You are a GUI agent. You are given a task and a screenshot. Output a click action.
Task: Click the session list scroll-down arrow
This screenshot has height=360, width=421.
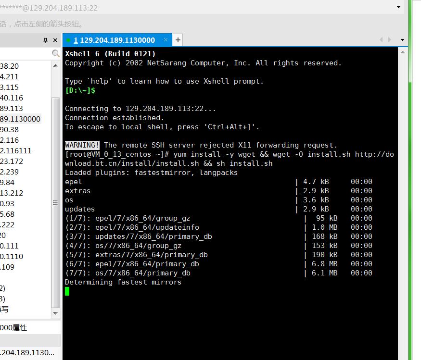pos(56,313)
